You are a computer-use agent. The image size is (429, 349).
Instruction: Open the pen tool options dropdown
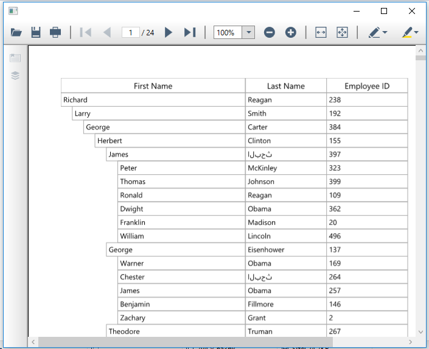pos(385,32)
